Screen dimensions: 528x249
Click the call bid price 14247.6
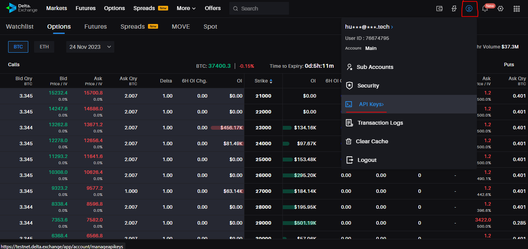58,109
